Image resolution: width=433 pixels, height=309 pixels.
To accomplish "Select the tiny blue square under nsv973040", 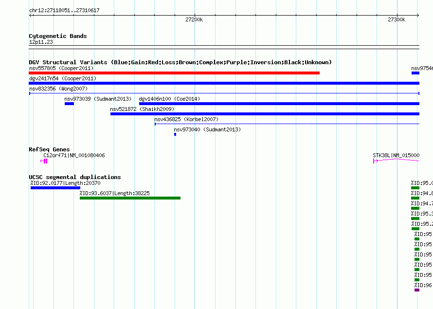I will 175,134.
